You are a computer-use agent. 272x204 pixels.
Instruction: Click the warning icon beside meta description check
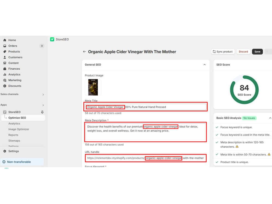pos(237,147)
